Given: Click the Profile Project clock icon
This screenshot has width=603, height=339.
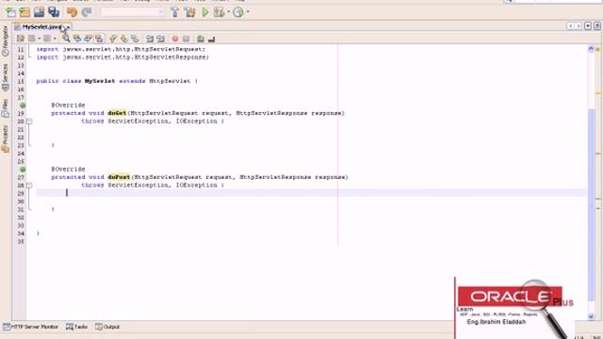Looking at the screenshot, I should (x=238, y=12).
